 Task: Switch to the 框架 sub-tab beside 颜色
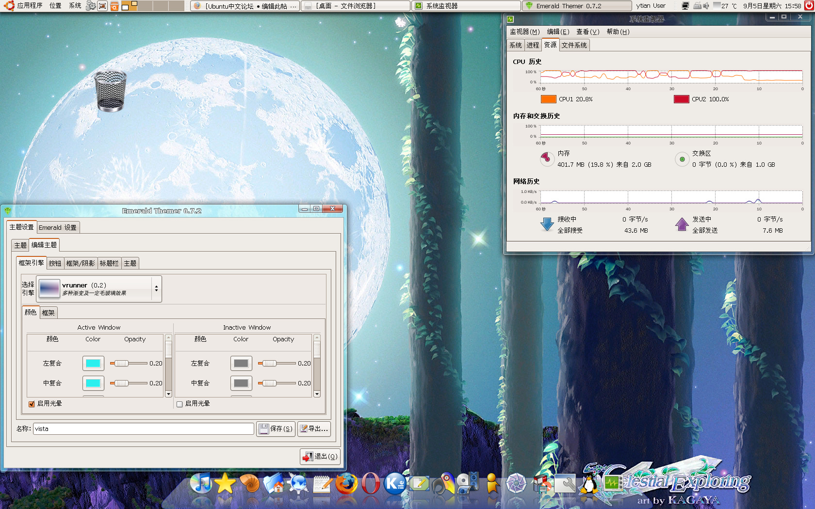(x=48, y=313)
